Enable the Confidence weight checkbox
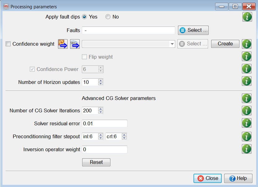Viewport: 258px width, 187px height. [8, 44]
